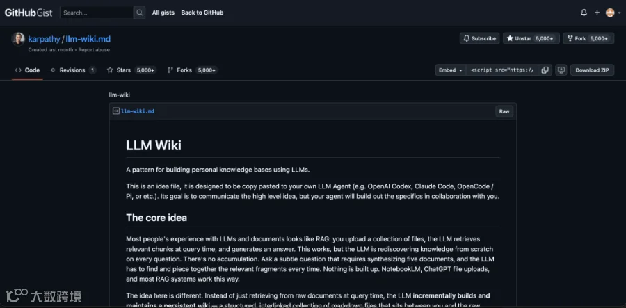Open the Forks tab
626x308 pixels.
coord(193,70)
